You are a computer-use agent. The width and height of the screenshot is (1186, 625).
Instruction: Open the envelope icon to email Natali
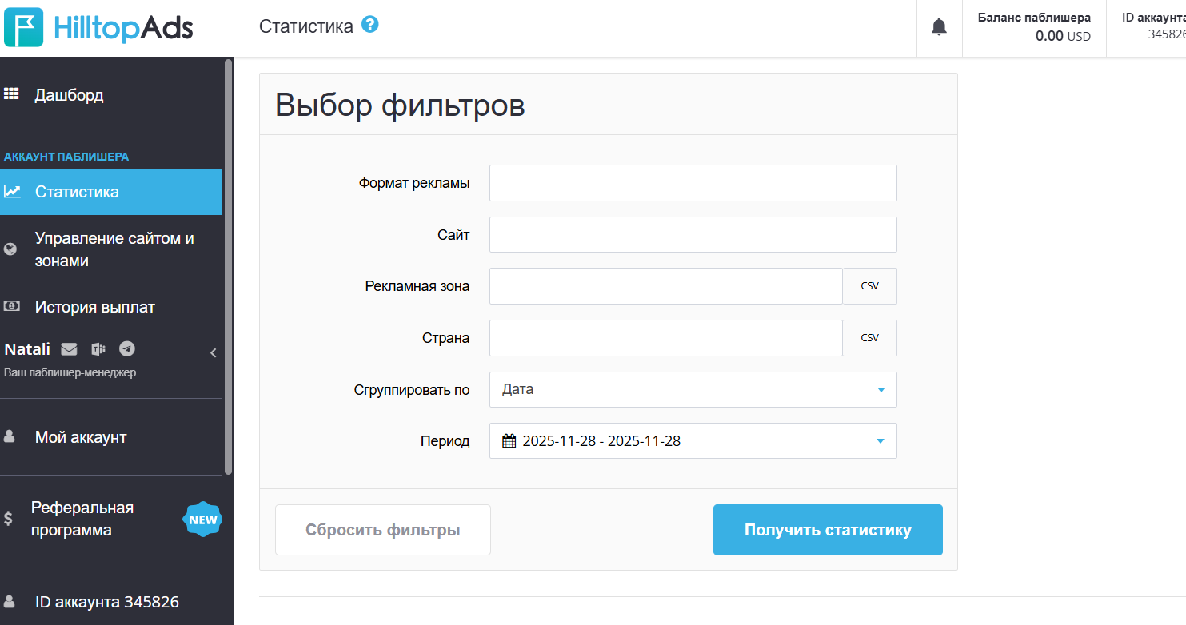click(68, 348)
